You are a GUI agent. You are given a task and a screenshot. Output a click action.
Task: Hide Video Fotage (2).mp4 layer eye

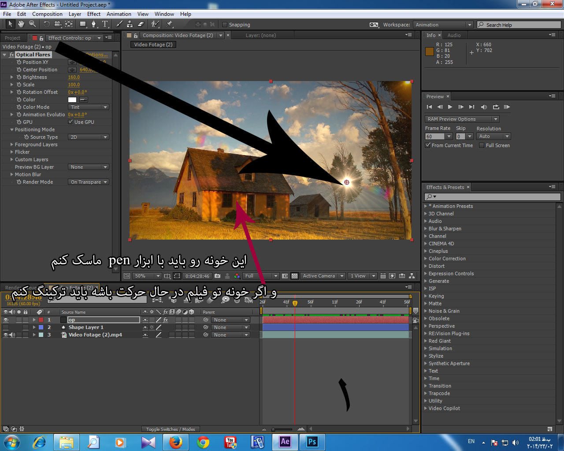6,335
